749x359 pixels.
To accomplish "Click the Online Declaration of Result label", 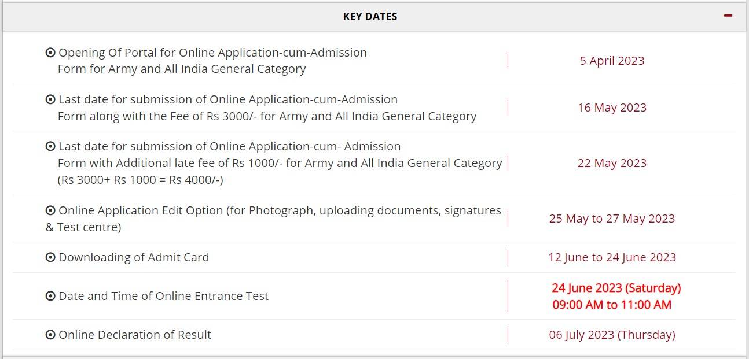I will [x=135, y=335].
